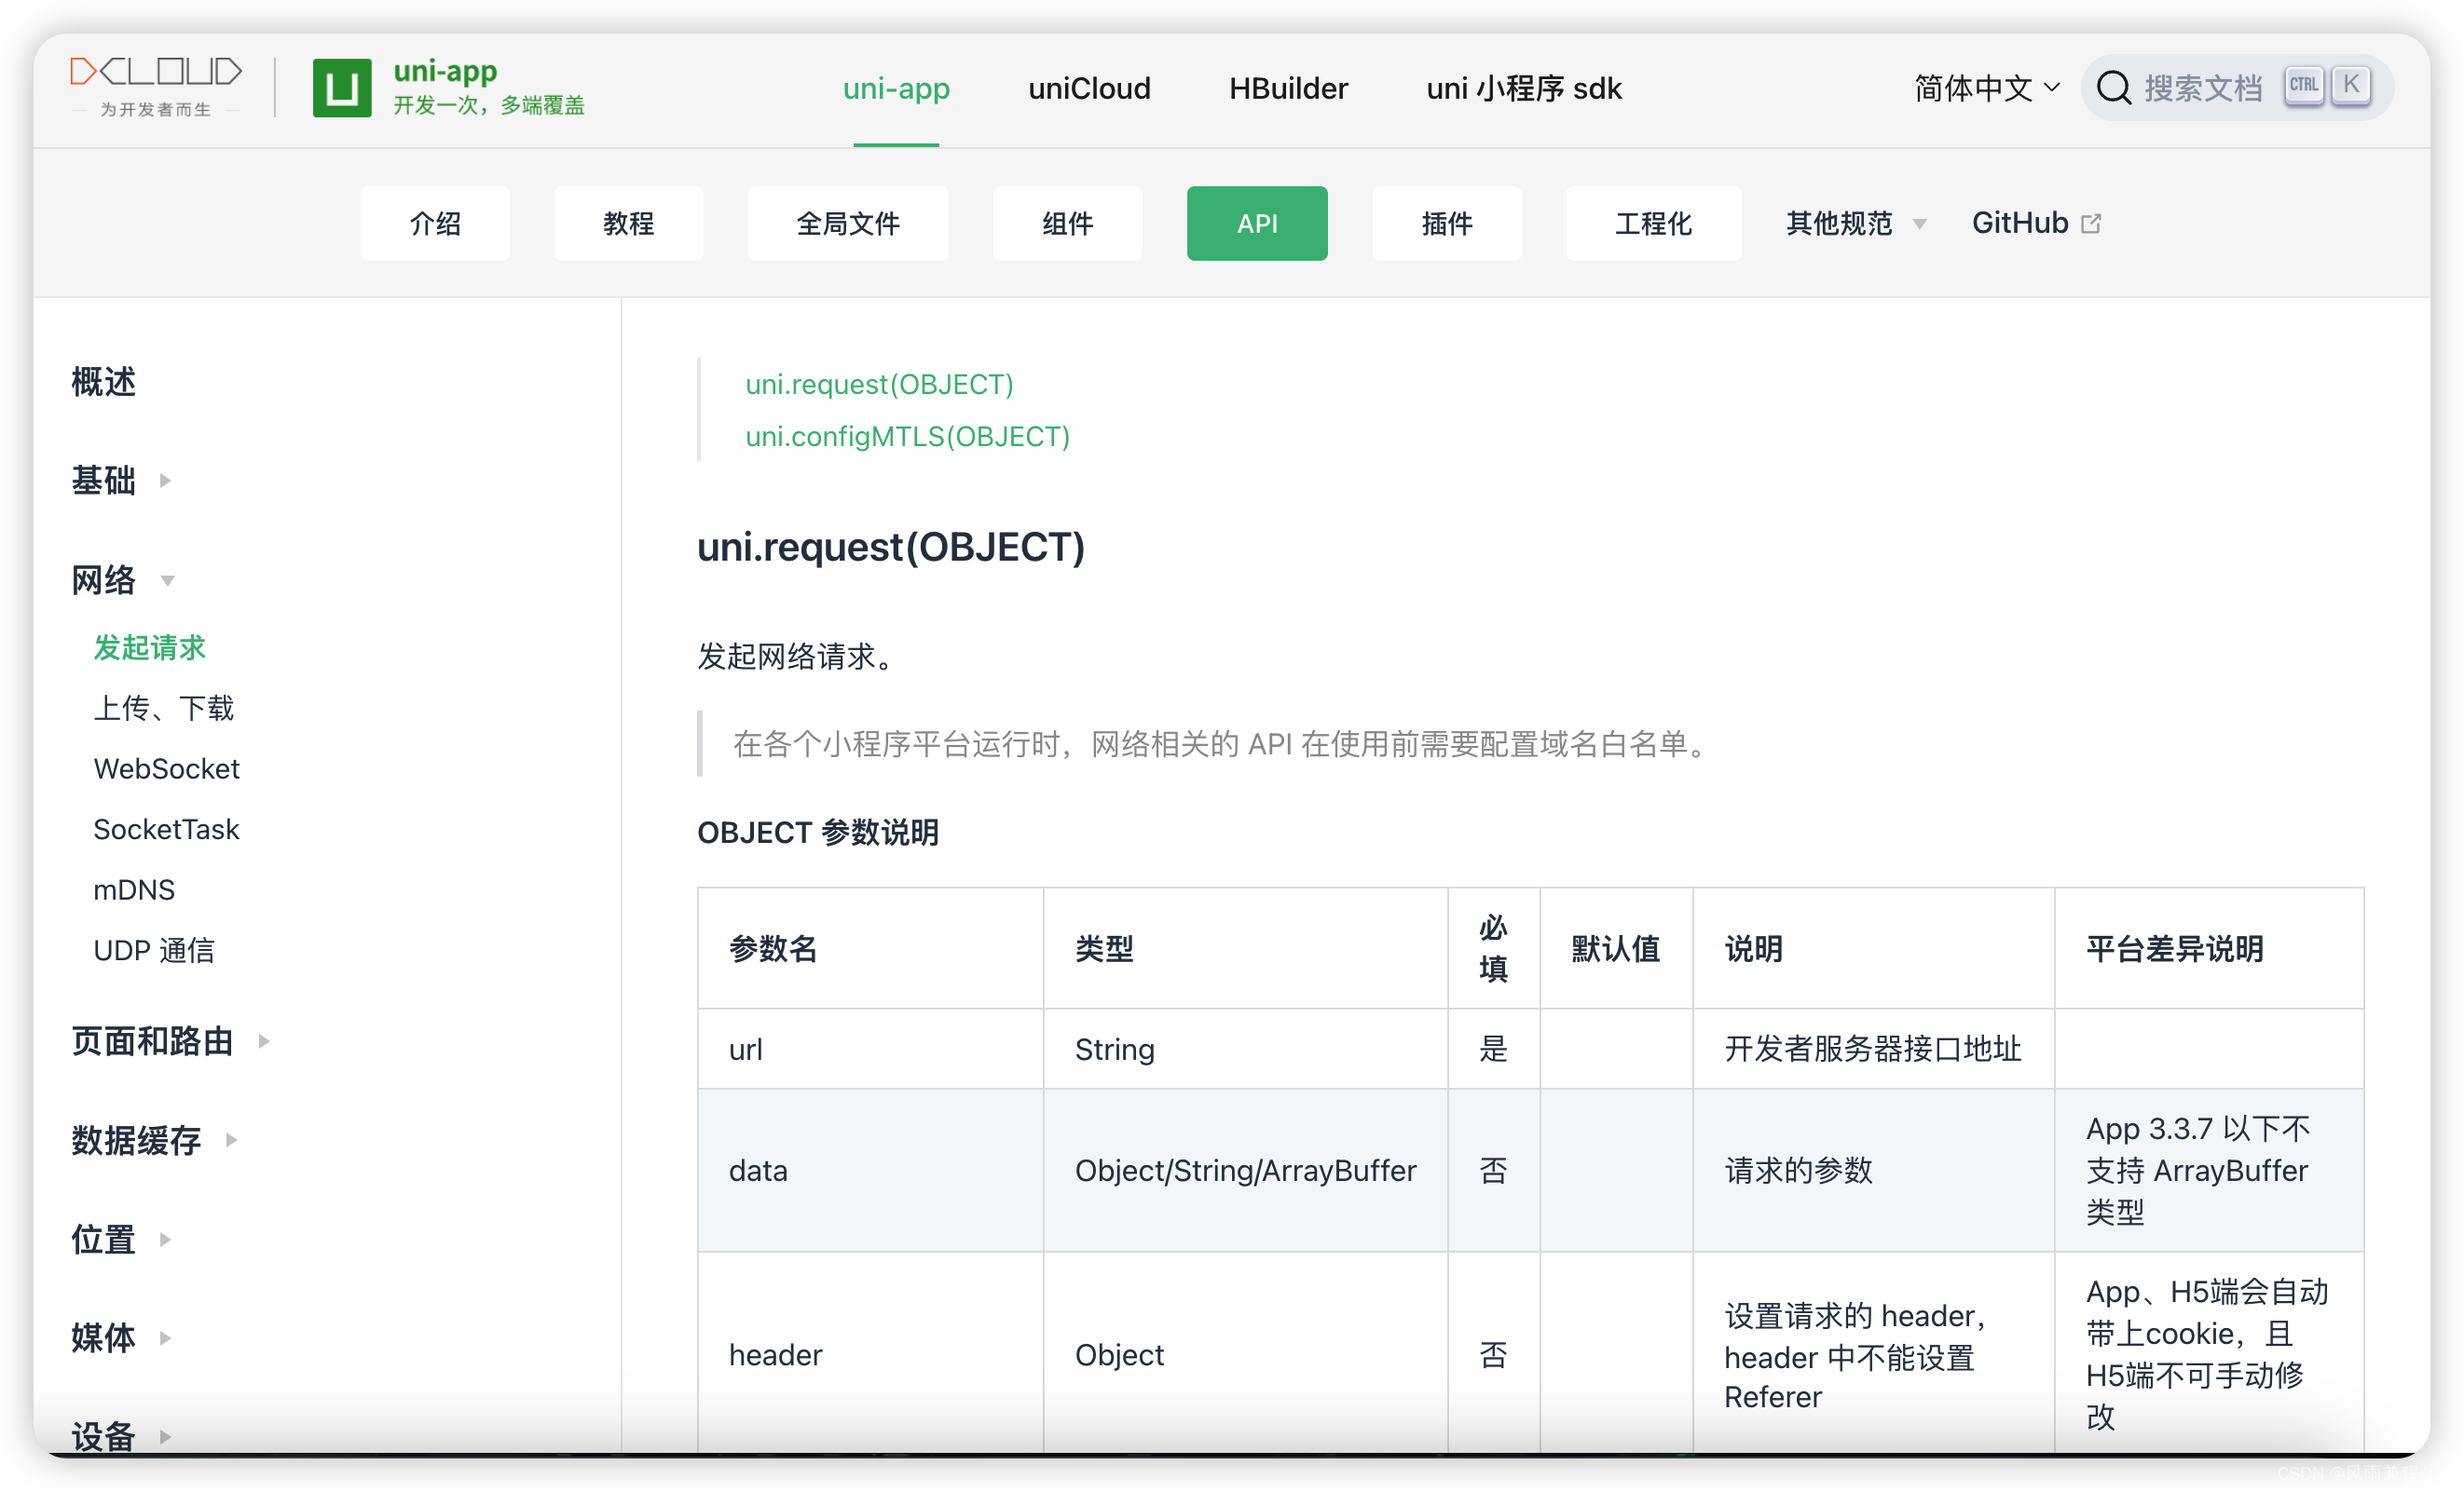The image size is (2464, 1492).
Task: Click the uni.configMTLS(OBJECT) anchor link
Action: pos(907,436)
